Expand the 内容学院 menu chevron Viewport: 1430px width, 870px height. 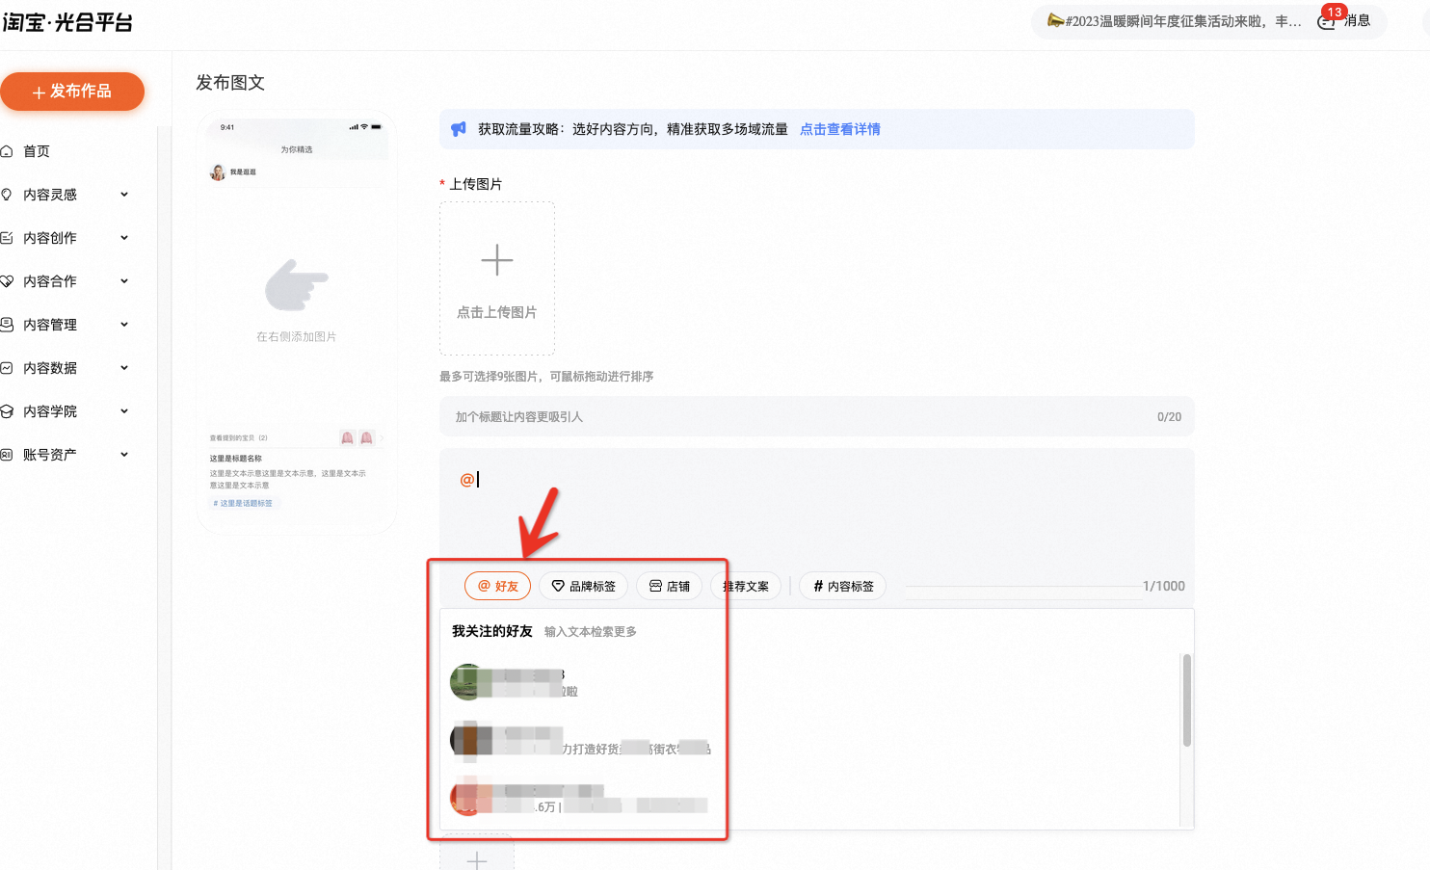tap(124, 411)
